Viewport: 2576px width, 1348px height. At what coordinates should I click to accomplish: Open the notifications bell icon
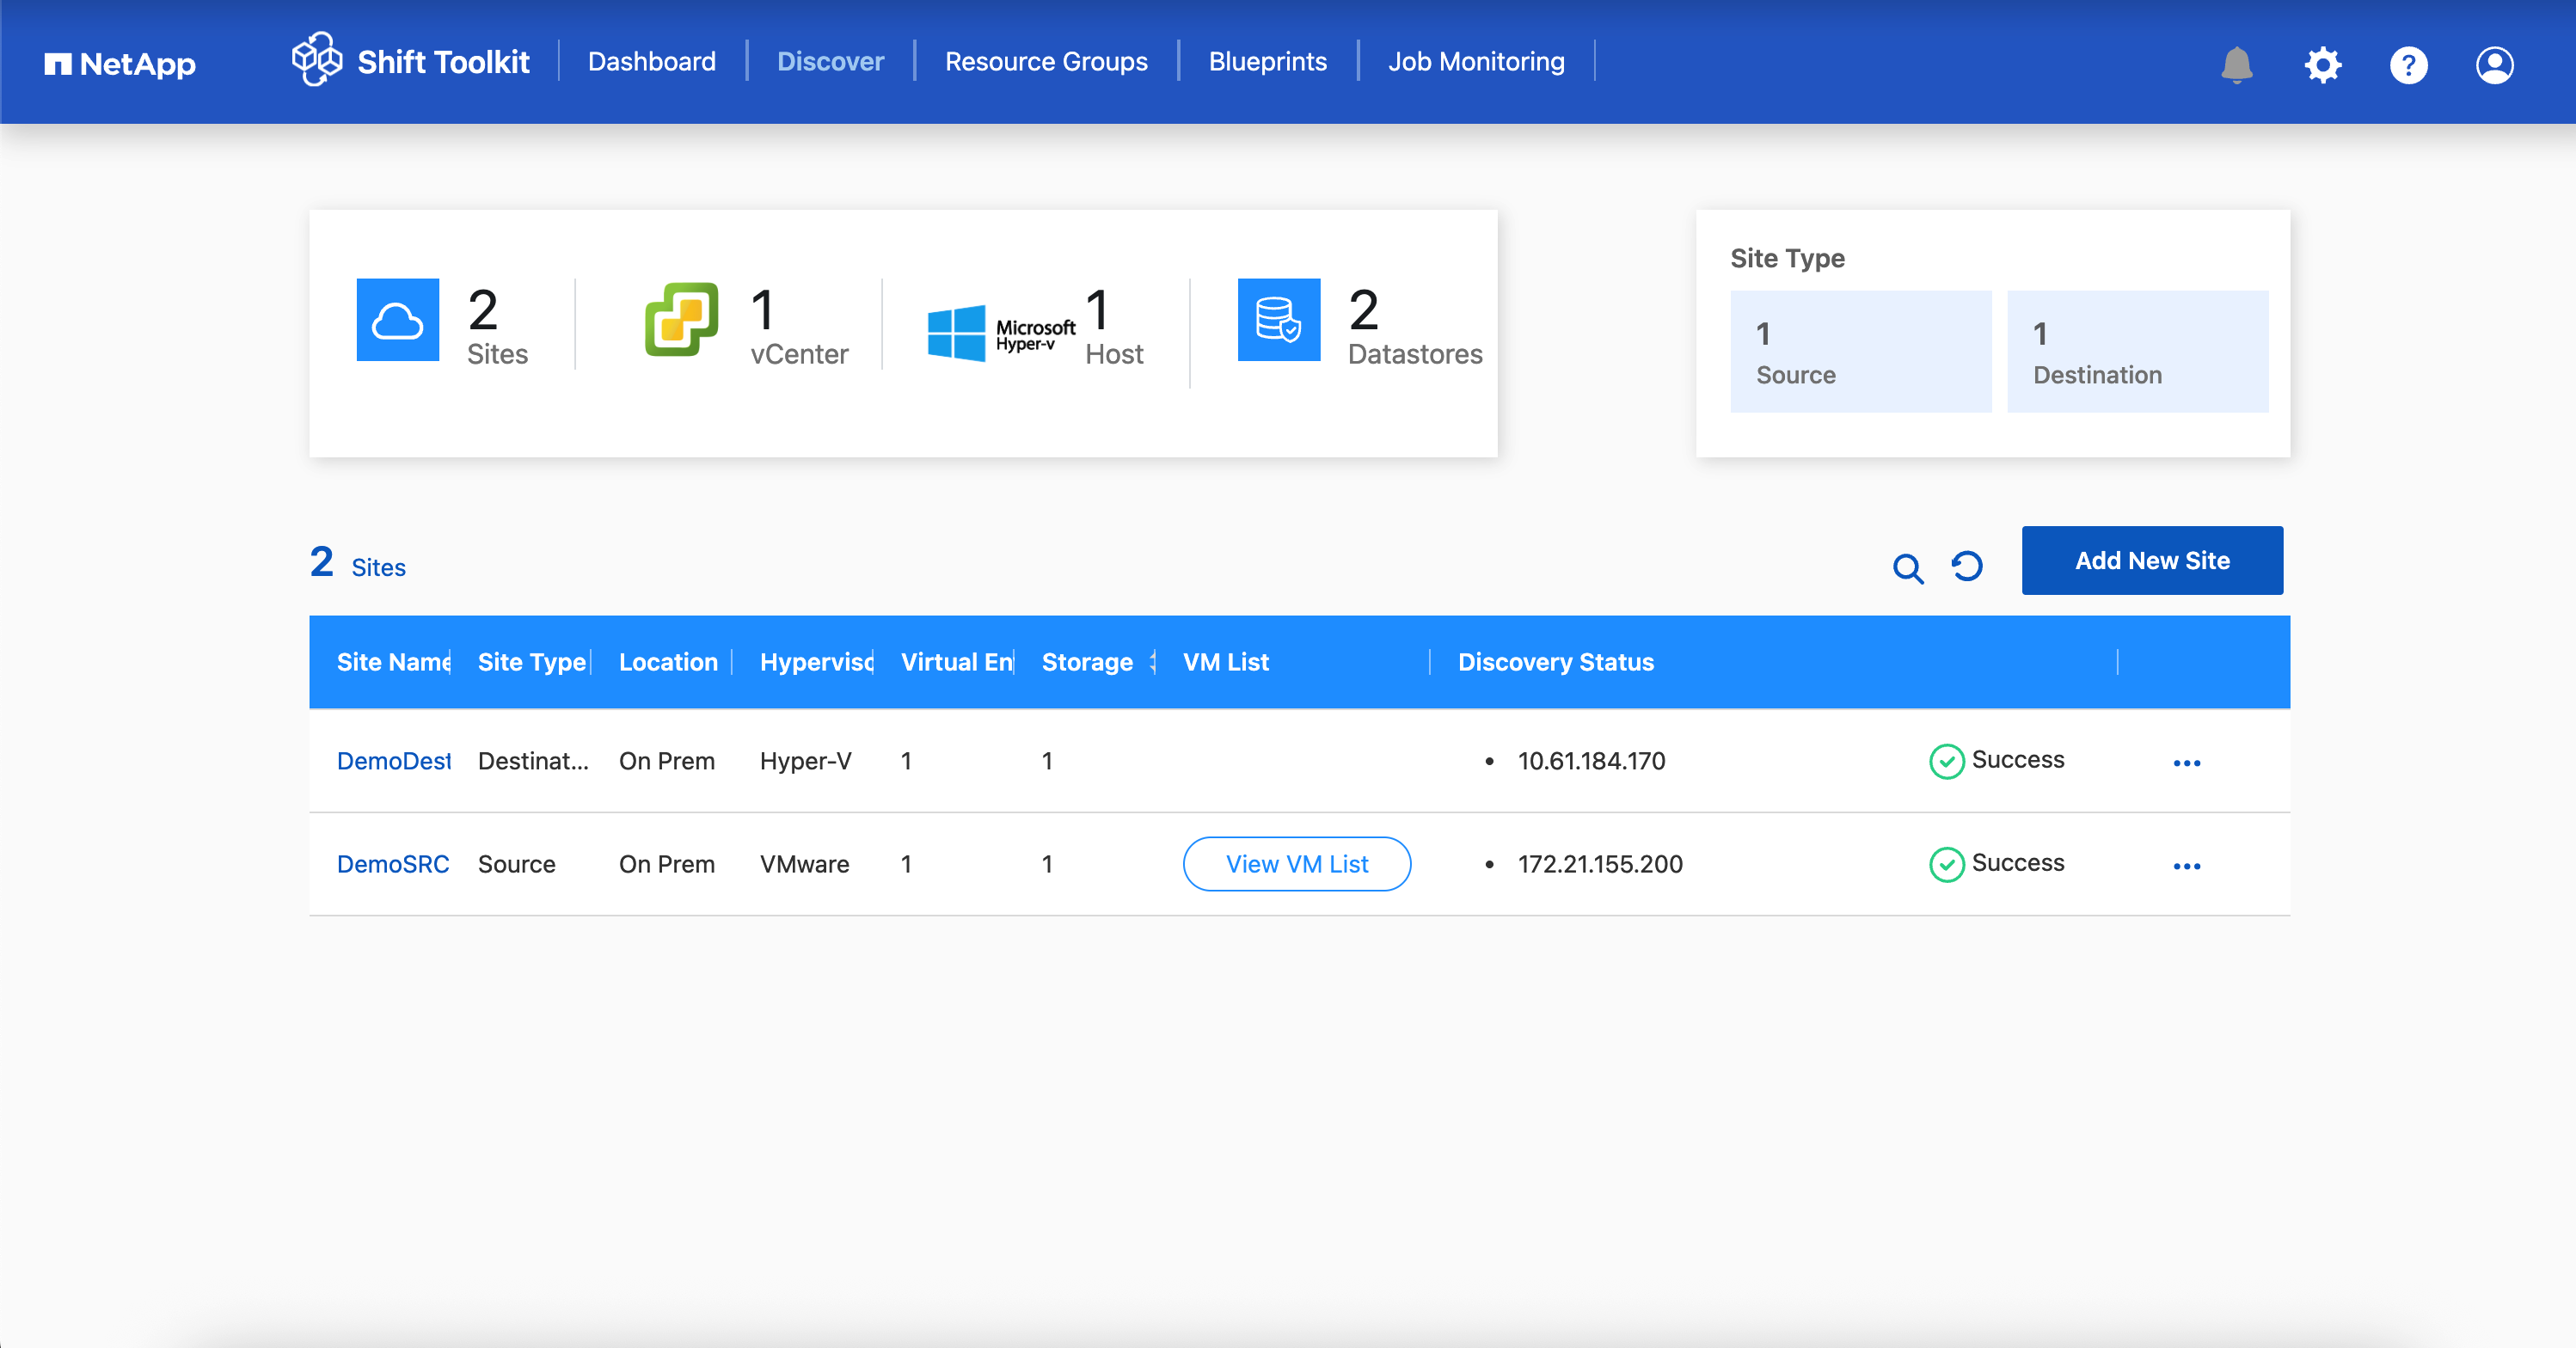coord(2236,64)
